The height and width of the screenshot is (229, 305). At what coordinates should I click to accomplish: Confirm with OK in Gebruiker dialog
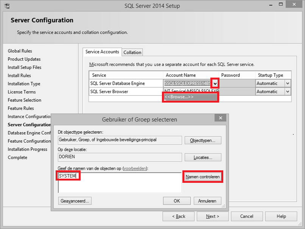177,201
